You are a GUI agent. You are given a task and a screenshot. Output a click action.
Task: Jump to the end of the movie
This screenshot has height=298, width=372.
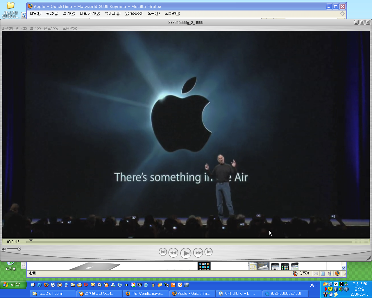click(x=208, y=252)
